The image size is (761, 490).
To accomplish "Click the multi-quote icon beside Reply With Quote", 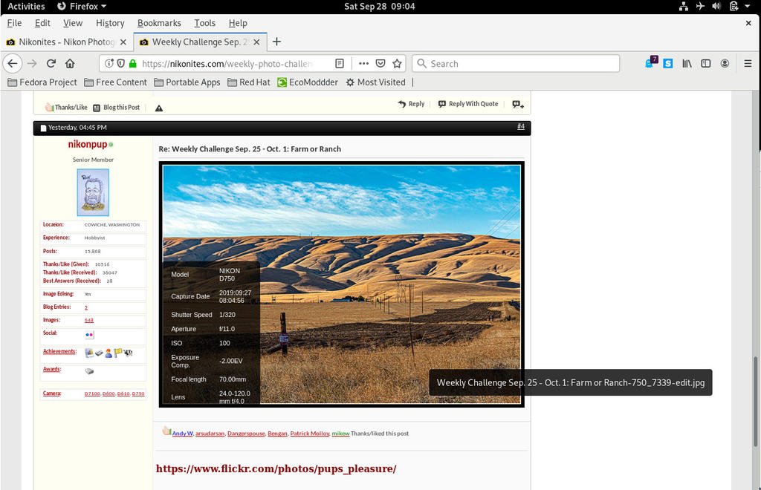I will coord(517,105).
